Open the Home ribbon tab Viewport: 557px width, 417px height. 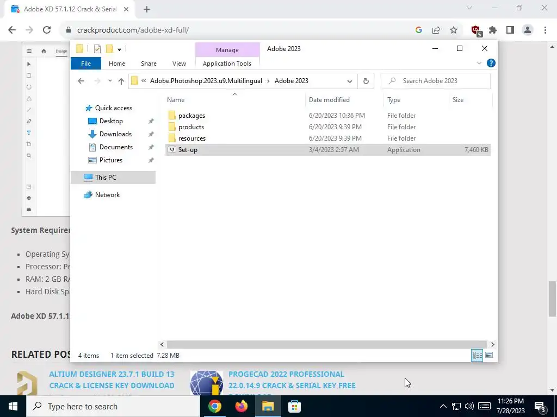tap(117, 64)
